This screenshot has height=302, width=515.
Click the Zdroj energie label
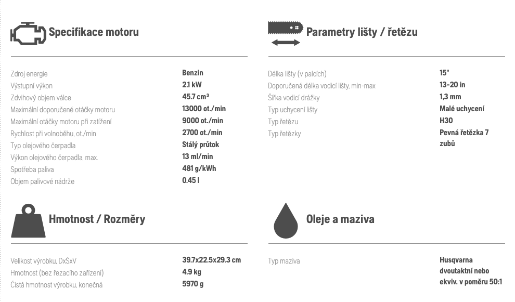(29, 74)
